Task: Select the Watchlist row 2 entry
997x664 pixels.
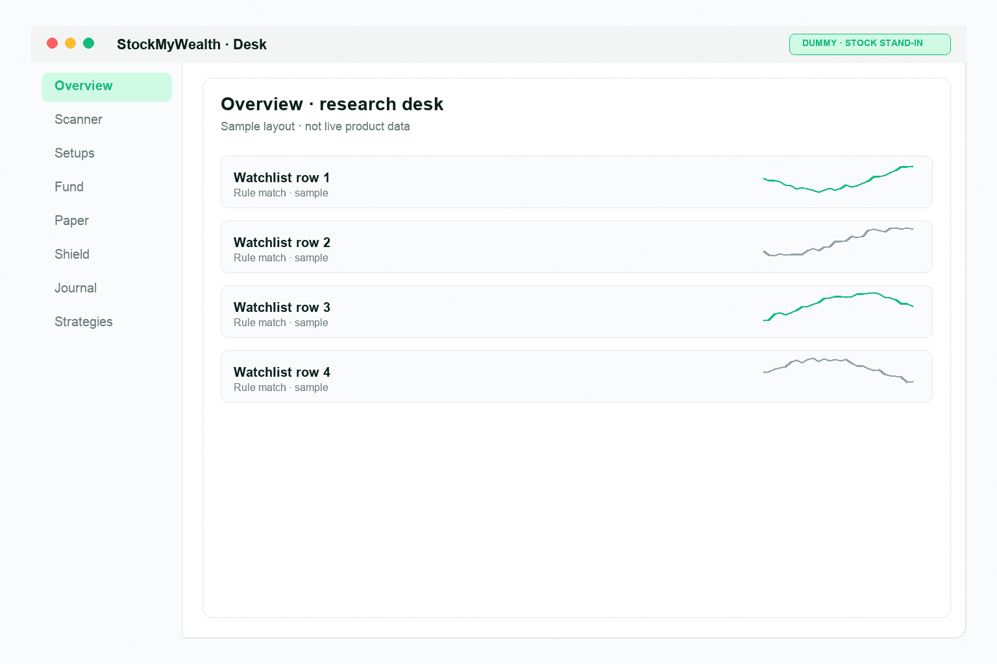Action: [x=576, y=246]
